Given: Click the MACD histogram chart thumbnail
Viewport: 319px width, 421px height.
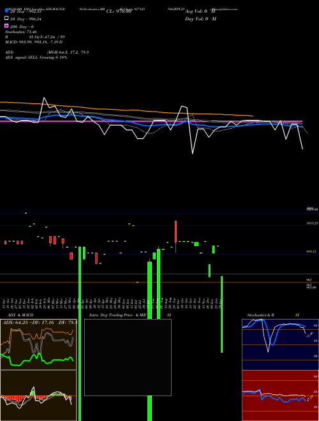Looking at the screenshot, I should coord(38,395).
